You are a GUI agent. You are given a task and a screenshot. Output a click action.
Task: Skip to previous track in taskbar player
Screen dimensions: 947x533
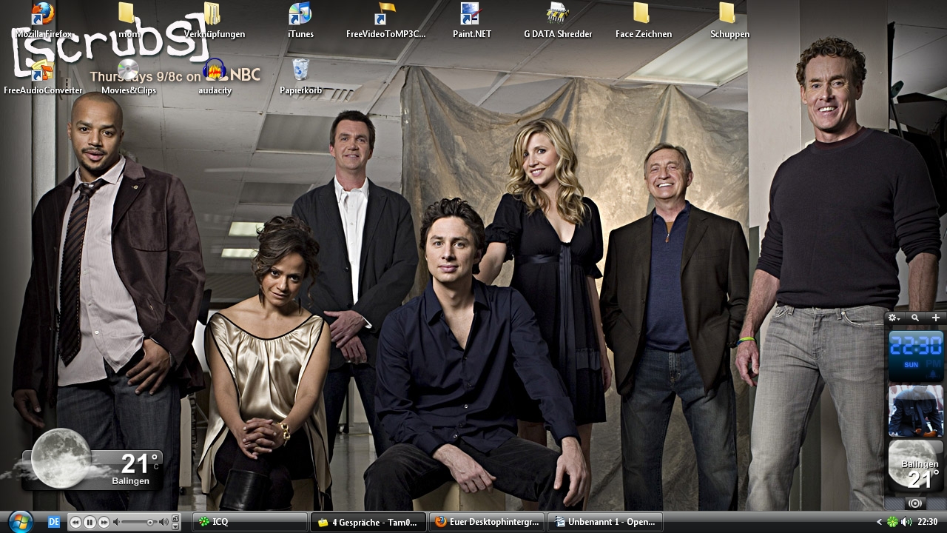tap(75, 522)
